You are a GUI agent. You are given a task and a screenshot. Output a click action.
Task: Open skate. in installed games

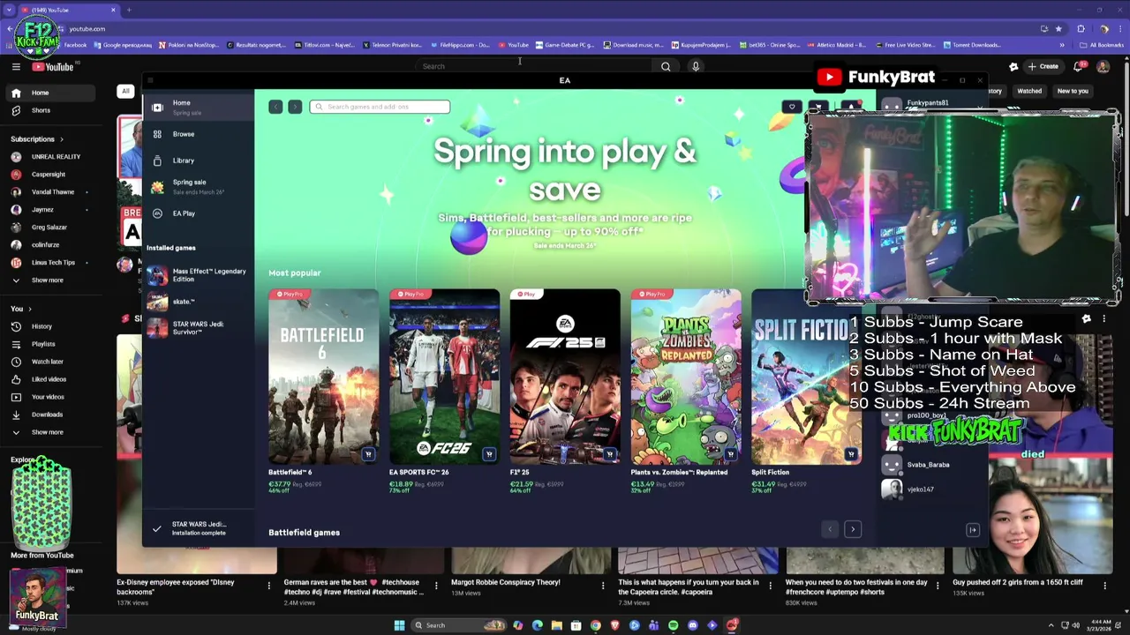(198, 302)
